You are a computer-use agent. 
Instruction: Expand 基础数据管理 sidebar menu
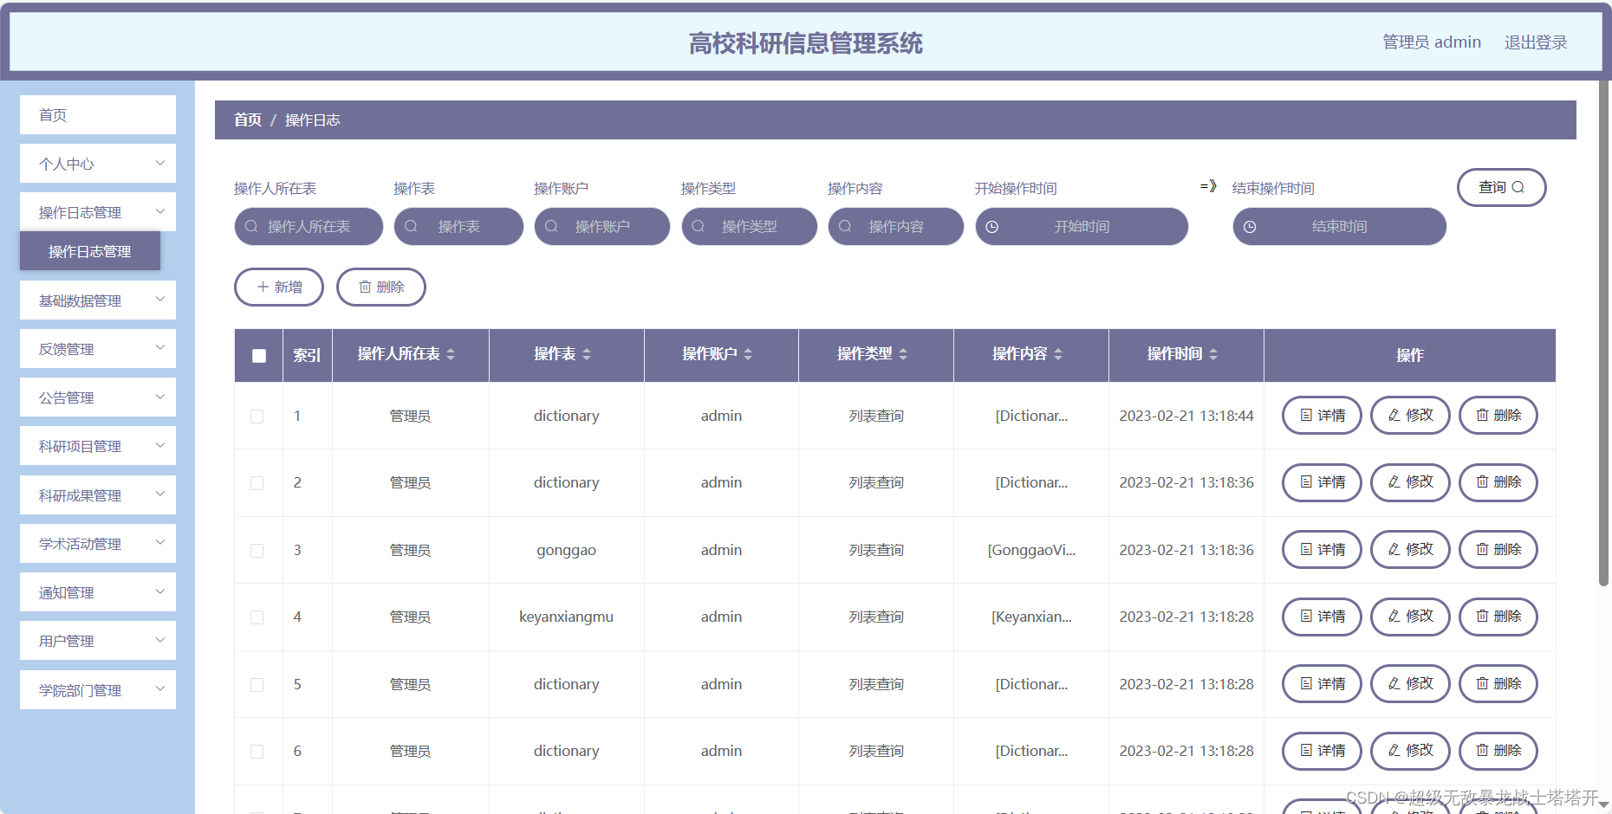(x=98, y=300)
